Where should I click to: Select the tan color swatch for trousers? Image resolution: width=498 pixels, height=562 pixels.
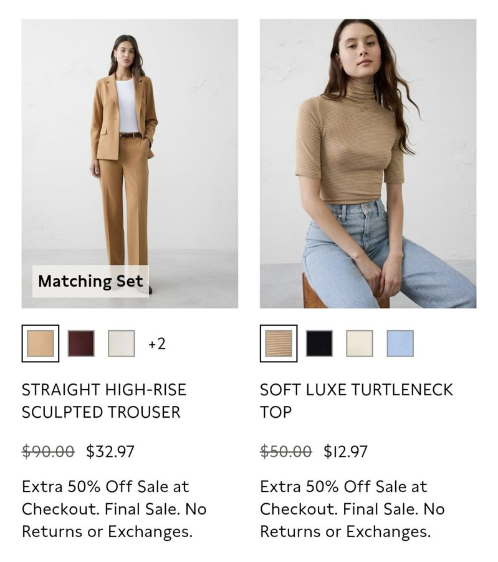coord(41,343)
